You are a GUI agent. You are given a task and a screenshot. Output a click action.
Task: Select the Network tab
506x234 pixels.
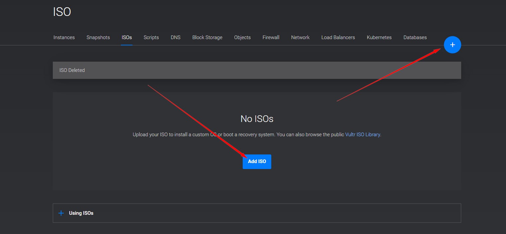300,37
